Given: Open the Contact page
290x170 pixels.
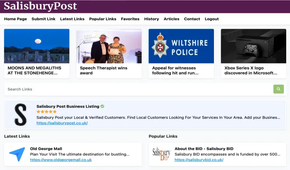Looking at the screenshot, I should (x=192, y=19).
